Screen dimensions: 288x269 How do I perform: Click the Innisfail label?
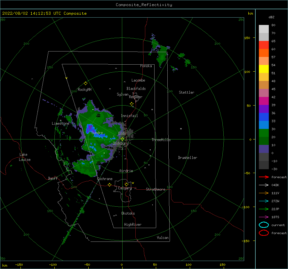pos(129,116)
